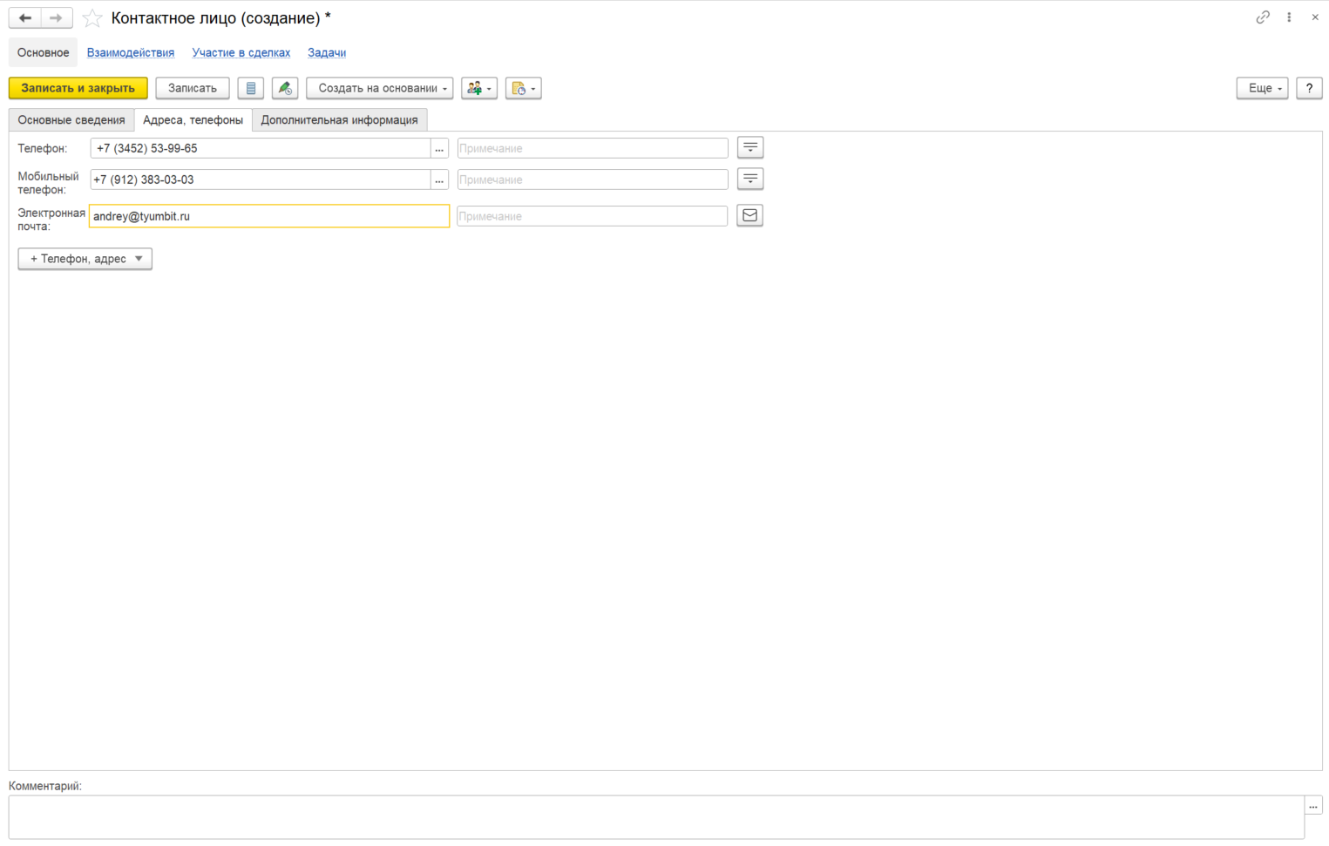
Task: Open comment-style icon next to Мобильный телефон row
Action: tap(750, 179)
